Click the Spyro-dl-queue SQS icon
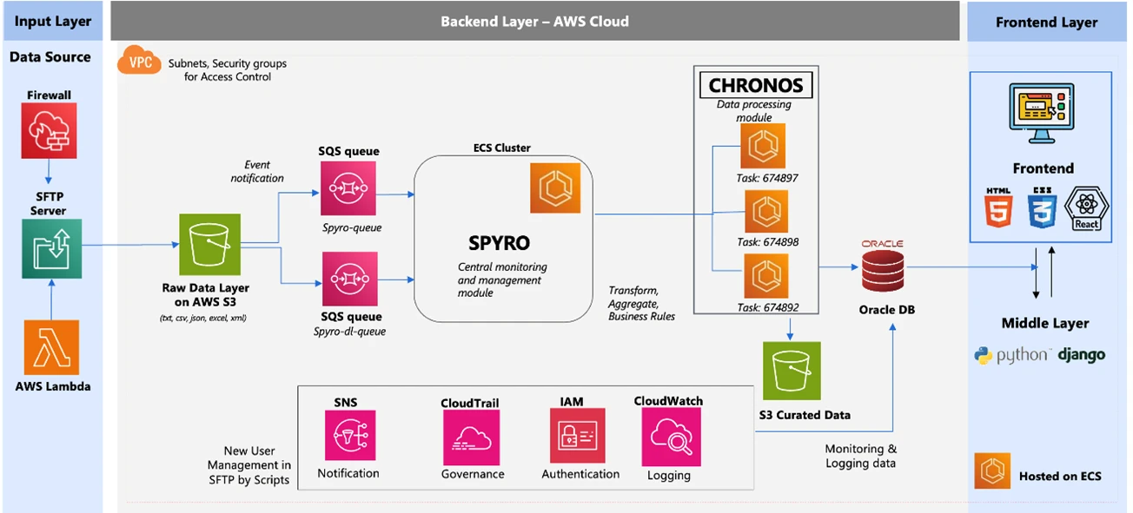The height and width of the screenshot is (513, 1133). [349, 280]
